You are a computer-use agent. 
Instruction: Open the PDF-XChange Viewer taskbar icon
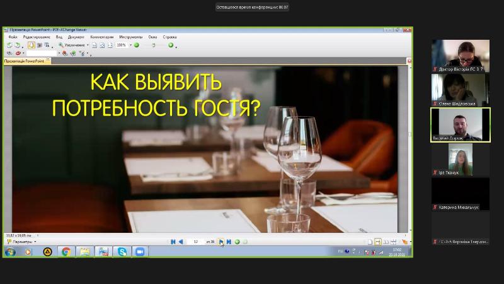click(103, 252)
